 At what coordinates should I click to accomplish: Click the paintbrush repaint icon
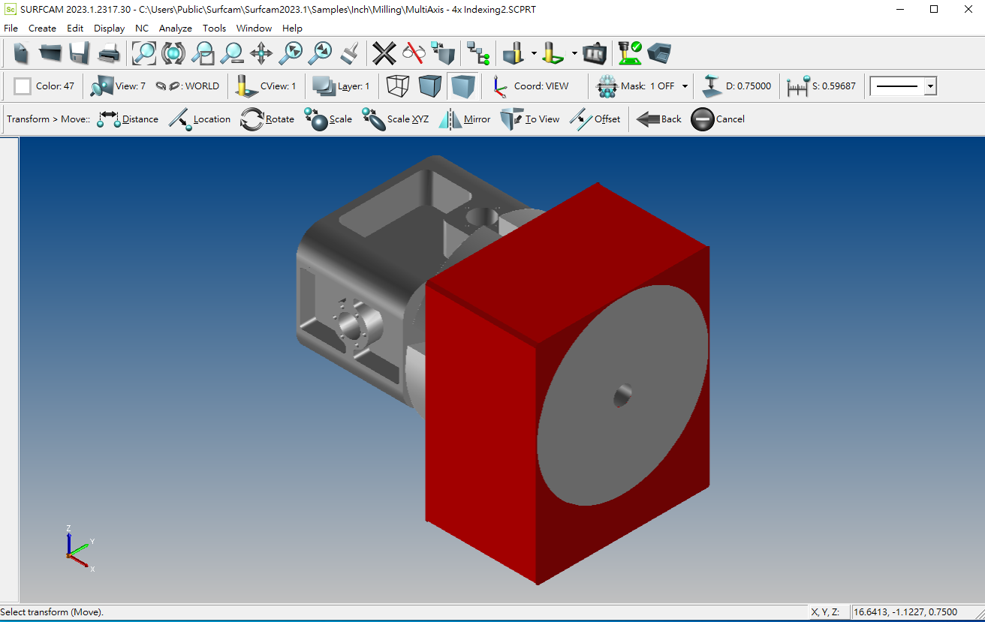[x=348, y=53]
